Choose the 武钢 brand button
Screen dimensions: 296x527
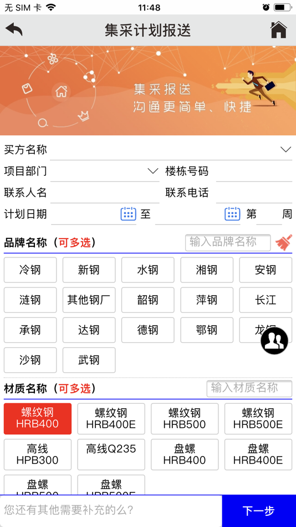click(89, 360)
